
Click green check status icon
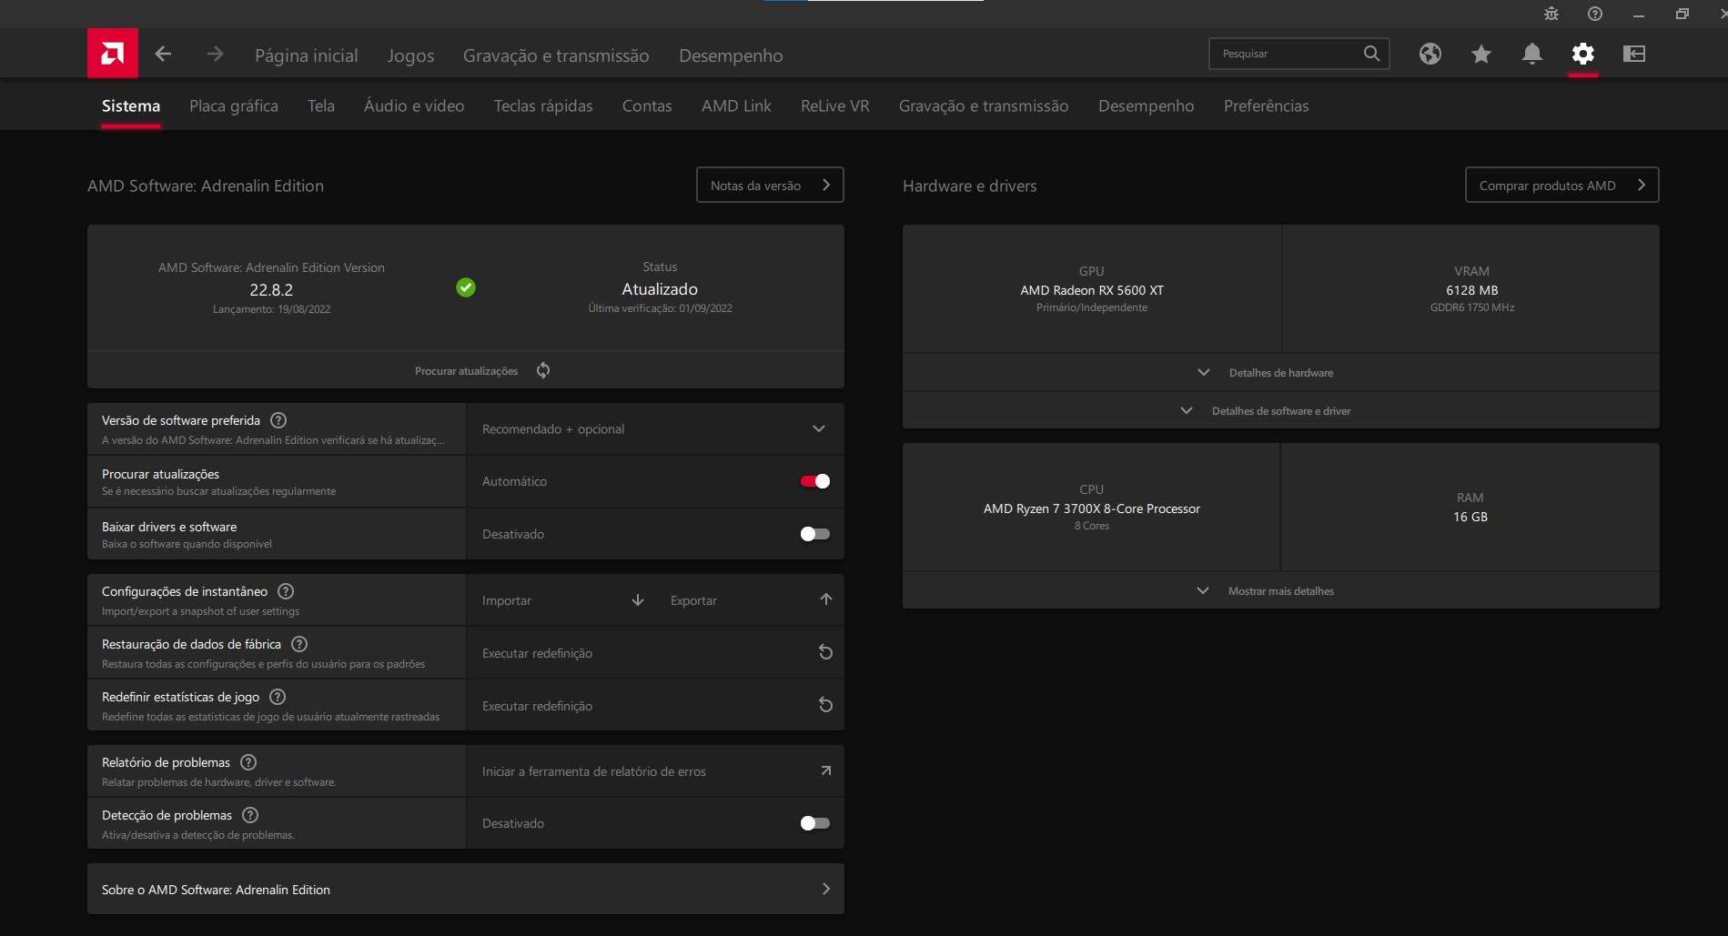(x=466, y=287)
